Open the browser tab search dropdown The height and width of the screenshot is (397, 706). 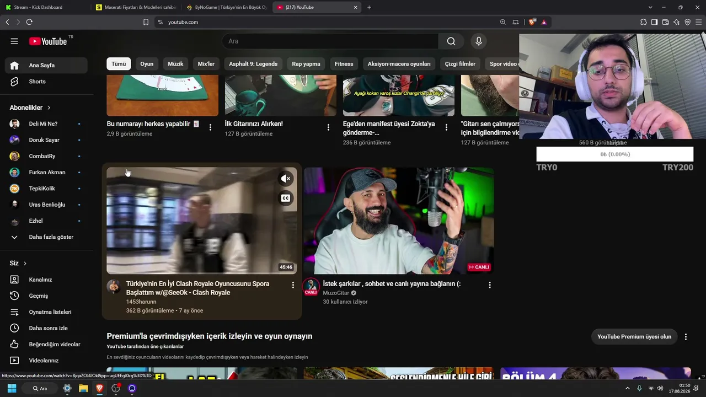pos(650,7)
